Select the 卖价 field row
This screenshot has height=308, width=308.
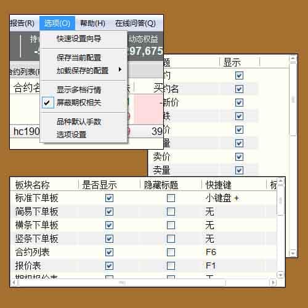(161, 157)
